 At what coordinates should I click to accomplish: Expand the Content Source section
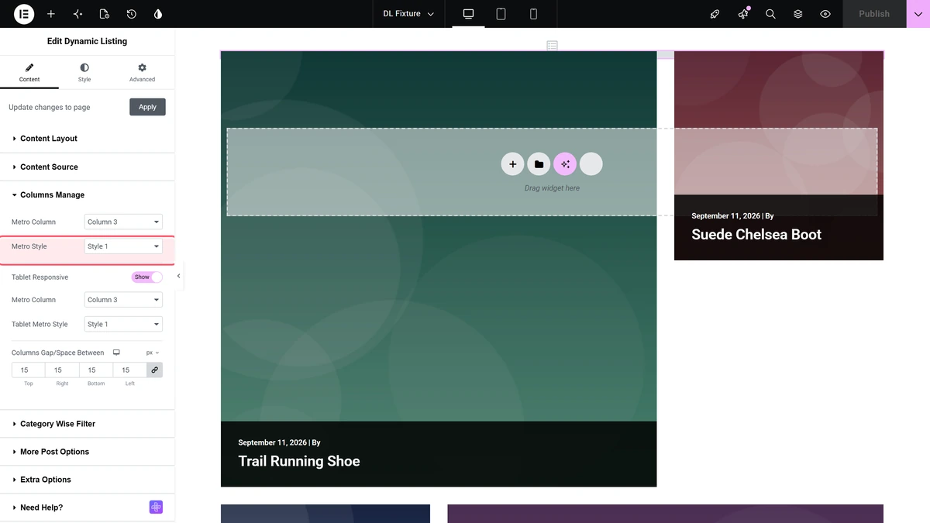pyautogui.click(x=88, y=167)
